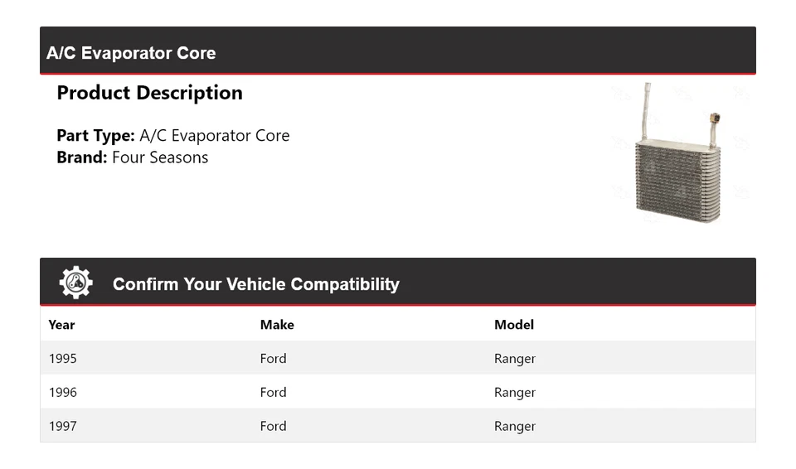Screen dimensions: 796x469
Task: Select the 1995 year cell
Action: pos(62,359)
